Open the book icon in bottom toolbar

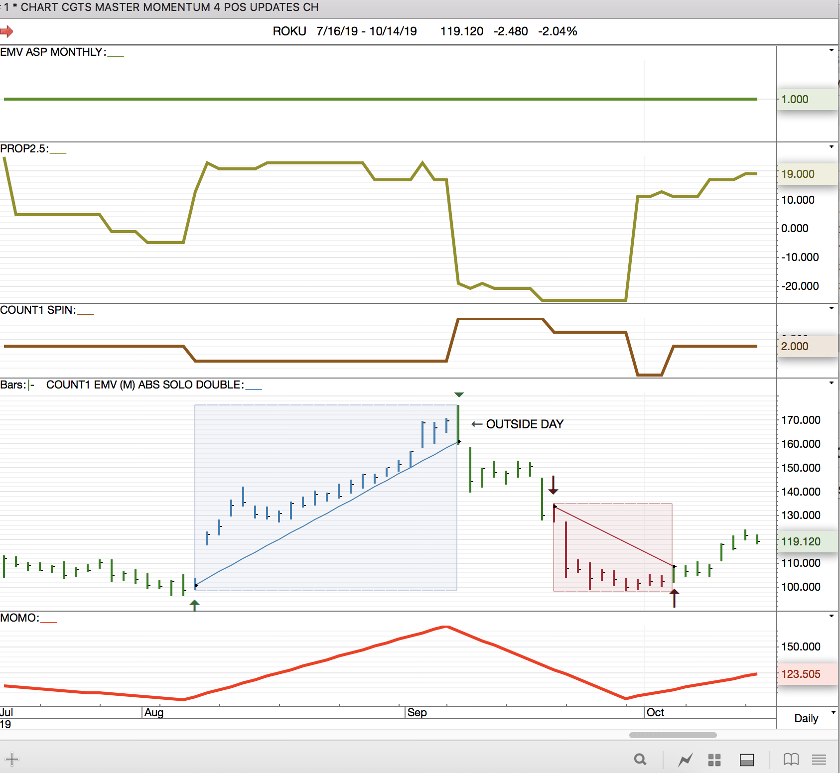pyautogui.click(x=791, y=760)
